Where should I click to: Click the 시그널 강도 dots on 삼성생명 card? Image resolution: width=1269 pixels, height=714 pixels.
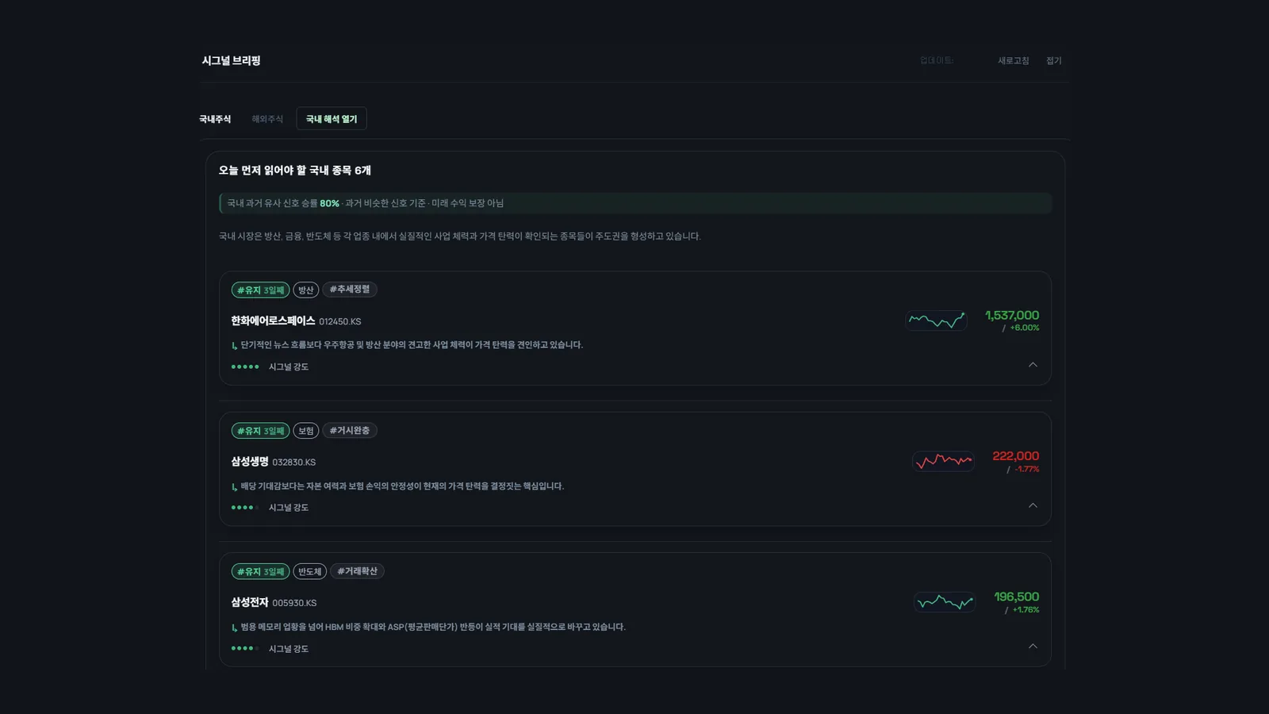click(245, 507)
